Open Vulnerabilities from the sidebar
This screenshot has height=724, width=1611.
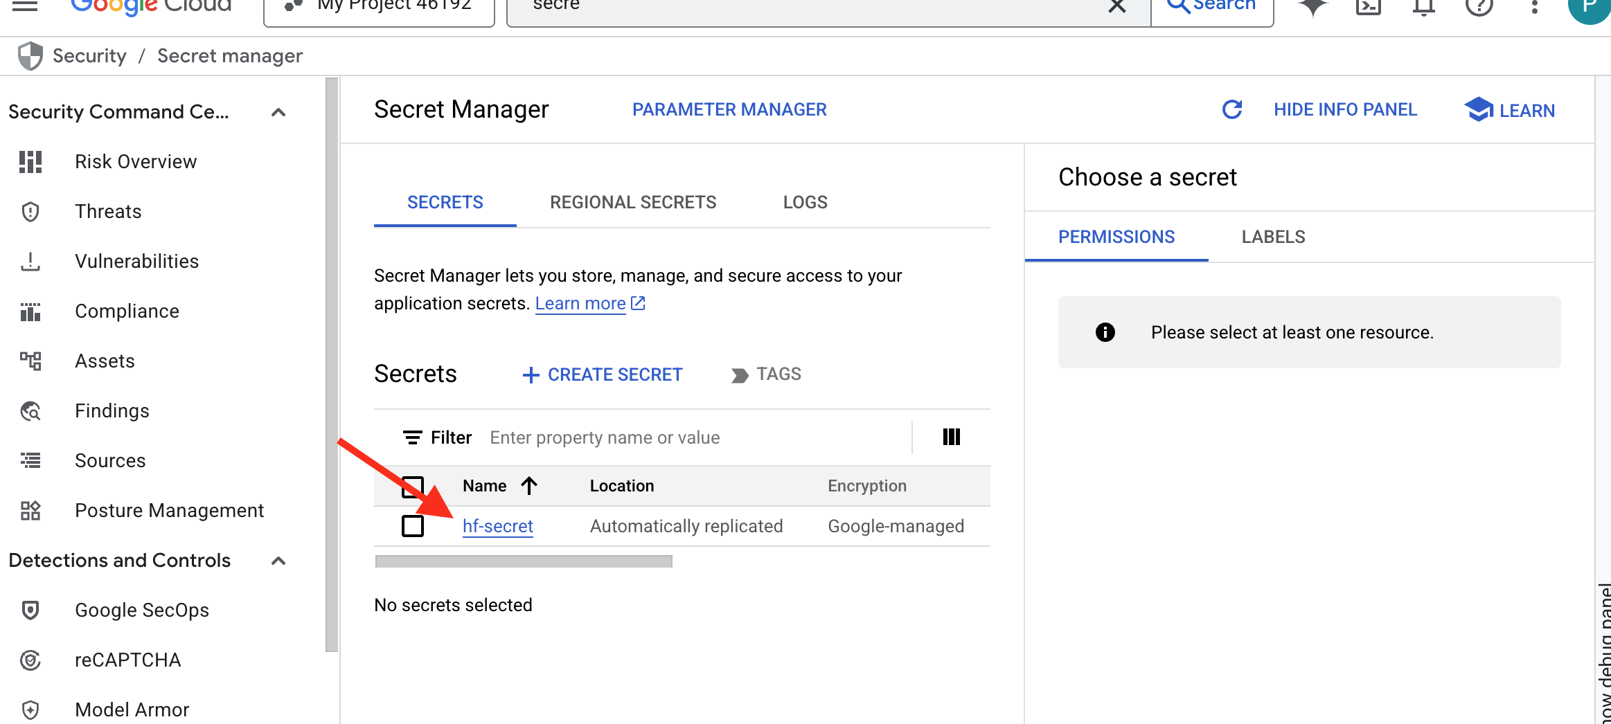point(136,261)
